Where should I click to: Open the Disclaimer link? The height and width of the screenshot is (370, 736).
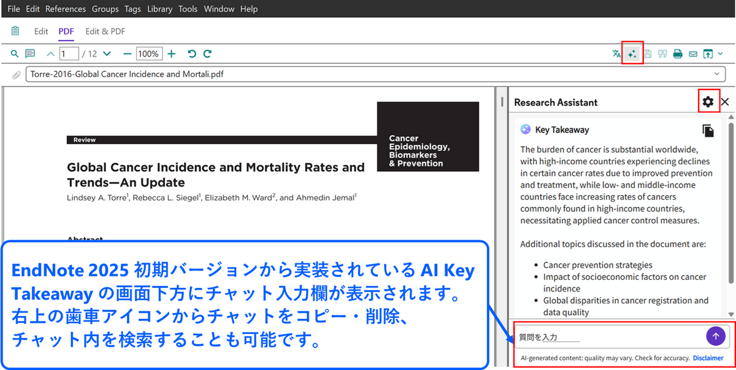[x=708, y=358]
